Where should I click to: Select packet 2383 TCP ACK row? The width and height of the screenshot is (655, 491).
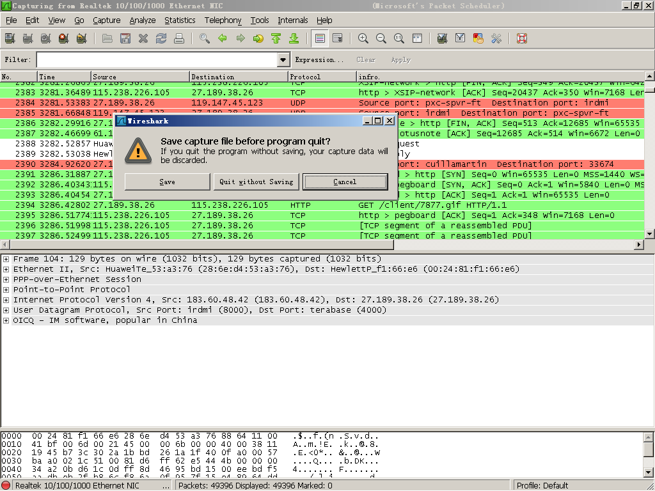[x=322, y=93]
